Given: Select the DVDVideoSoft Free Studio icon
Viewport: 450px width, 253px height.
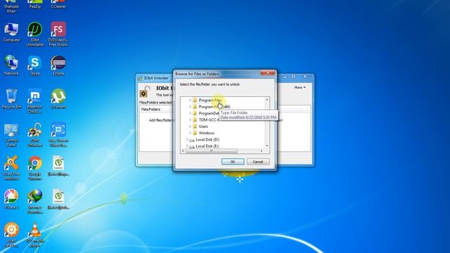Looking at the screenshot, I should pyautogui.click(x=58, y=34).
